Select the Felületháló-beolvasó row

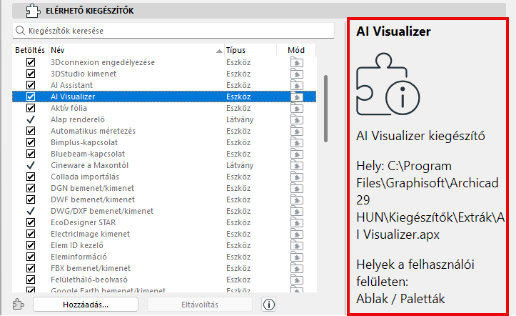coord(164,280)
